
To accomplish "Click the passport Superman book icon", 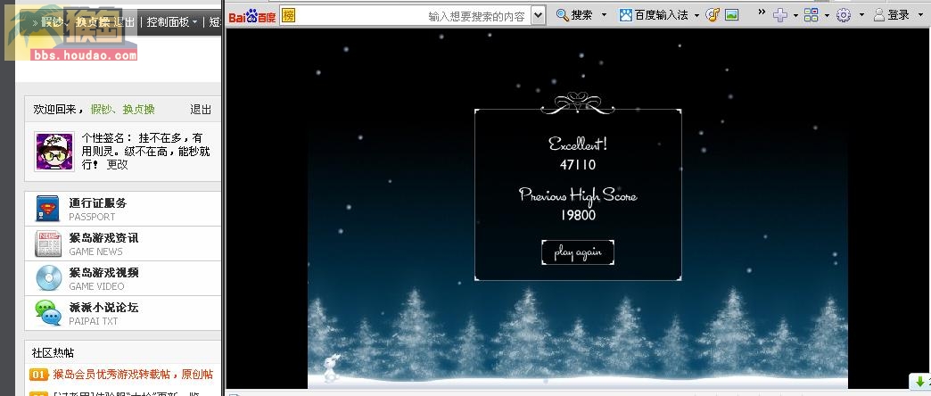I will click(47, 209).
